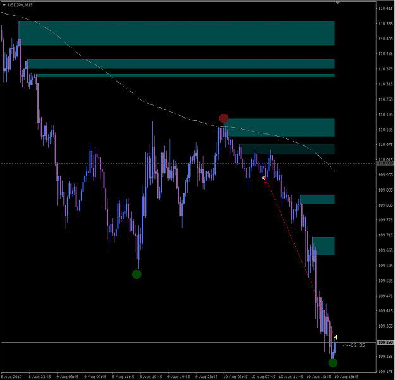Click the 110.000 level price label
This screenshot has width=395, height=380.
[x=385, y=163]
